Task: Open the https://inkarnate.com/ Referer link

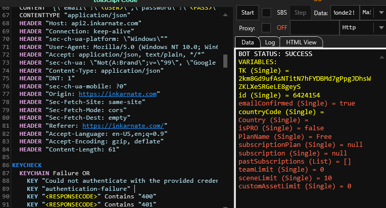Action: (123, 126)
